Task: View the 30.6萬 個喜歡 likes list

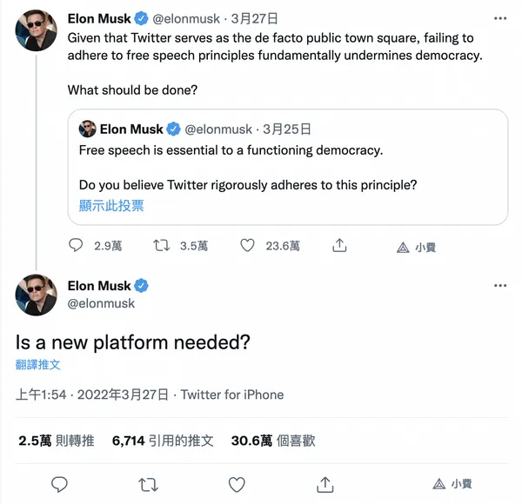Action: click(273, 441)
